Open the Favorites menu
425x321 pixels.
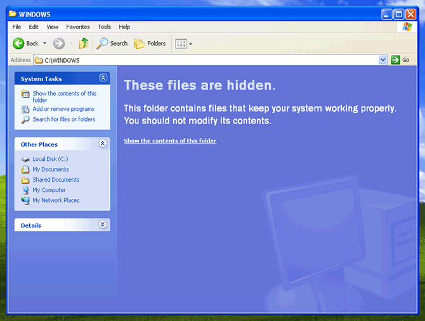click(78, 27)
